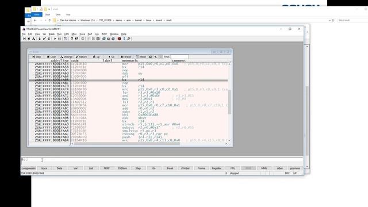
Task: Click Register softkey button
Action: pos(217,168)
